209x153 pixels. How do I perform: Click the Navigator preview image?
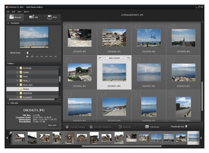click(x=34, y=37)
